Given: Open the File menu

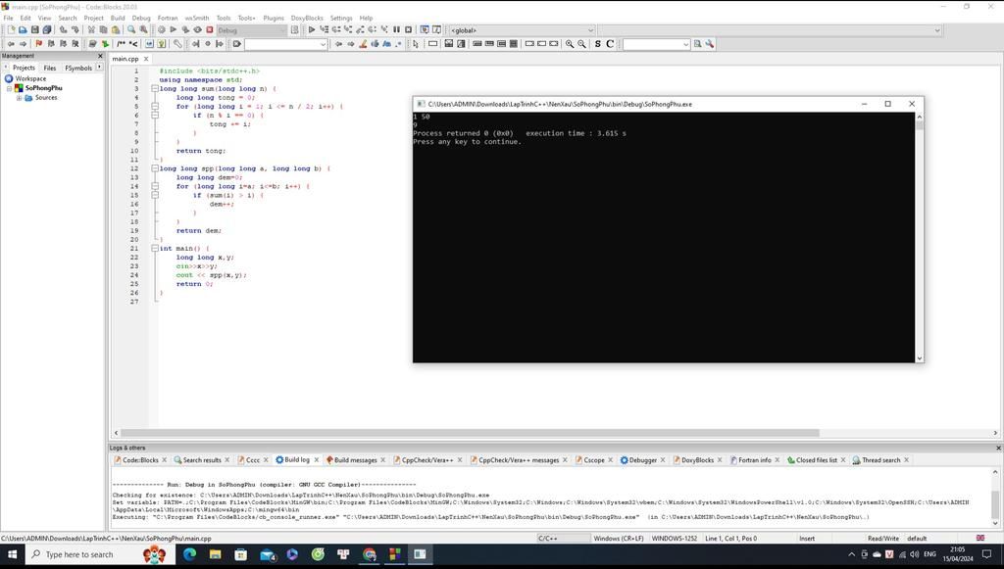Looking at the screenshot, I should [8, 18].
